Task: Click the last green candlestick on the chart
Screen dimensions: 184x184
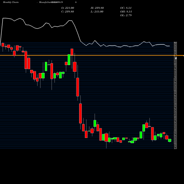Action: tap(170, 140)
